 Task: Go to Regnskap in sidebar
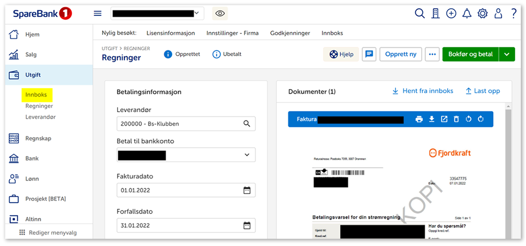38,138
